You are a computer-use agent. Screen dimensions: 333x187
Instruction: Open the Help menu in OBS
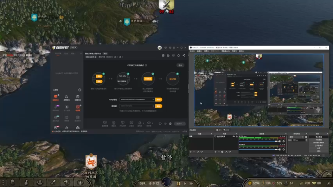pyautogui.click(x=241, y=51)
